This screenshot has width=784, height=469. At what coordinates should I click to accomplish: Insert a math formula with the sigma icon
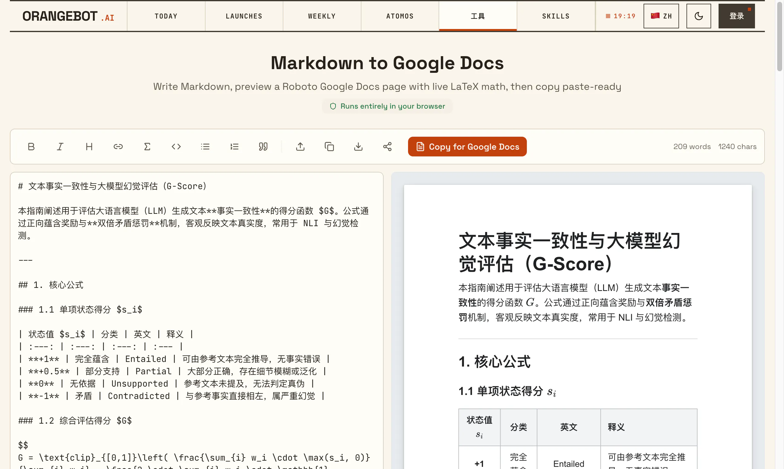pos(147,147)
